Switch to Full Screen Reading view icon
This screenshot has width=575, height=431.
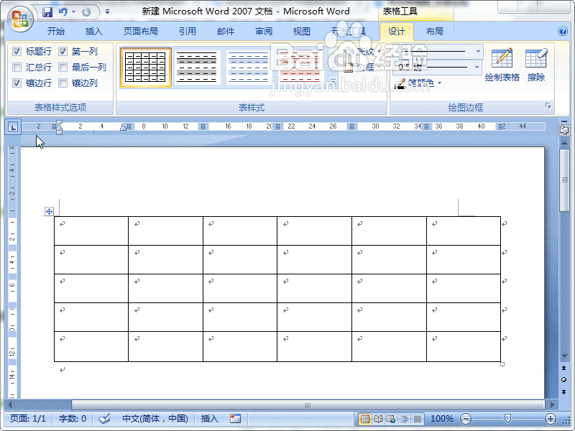[x=379, y=418]
